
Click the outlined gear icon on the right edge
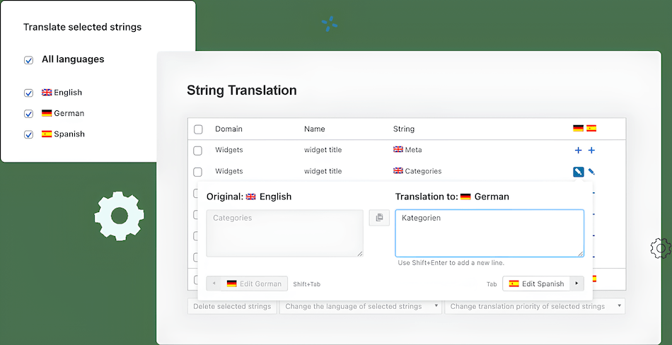point(661,248)
